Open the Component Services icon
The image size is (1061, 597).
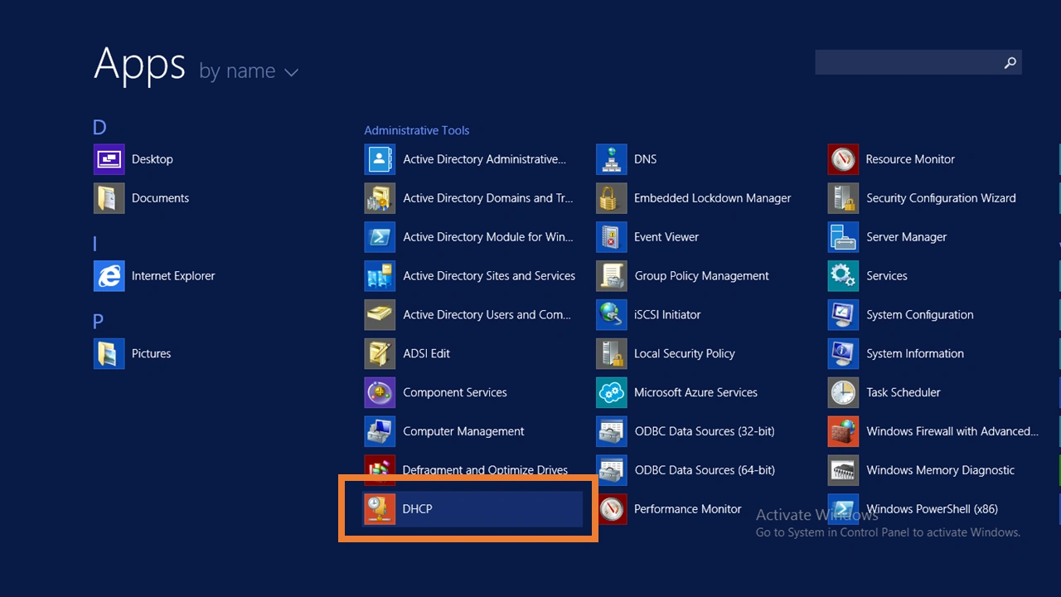(380, 392)
